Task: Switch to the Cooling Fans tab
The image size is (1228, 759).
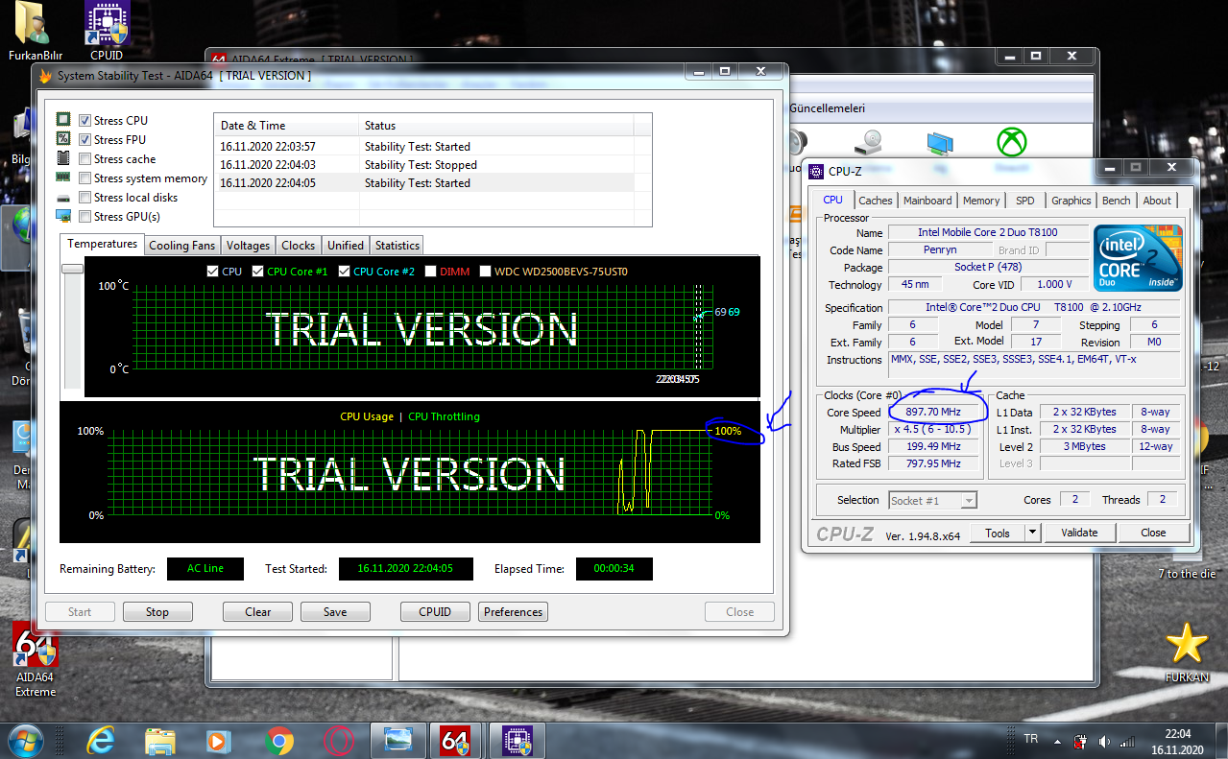Action: pos(181,246)
